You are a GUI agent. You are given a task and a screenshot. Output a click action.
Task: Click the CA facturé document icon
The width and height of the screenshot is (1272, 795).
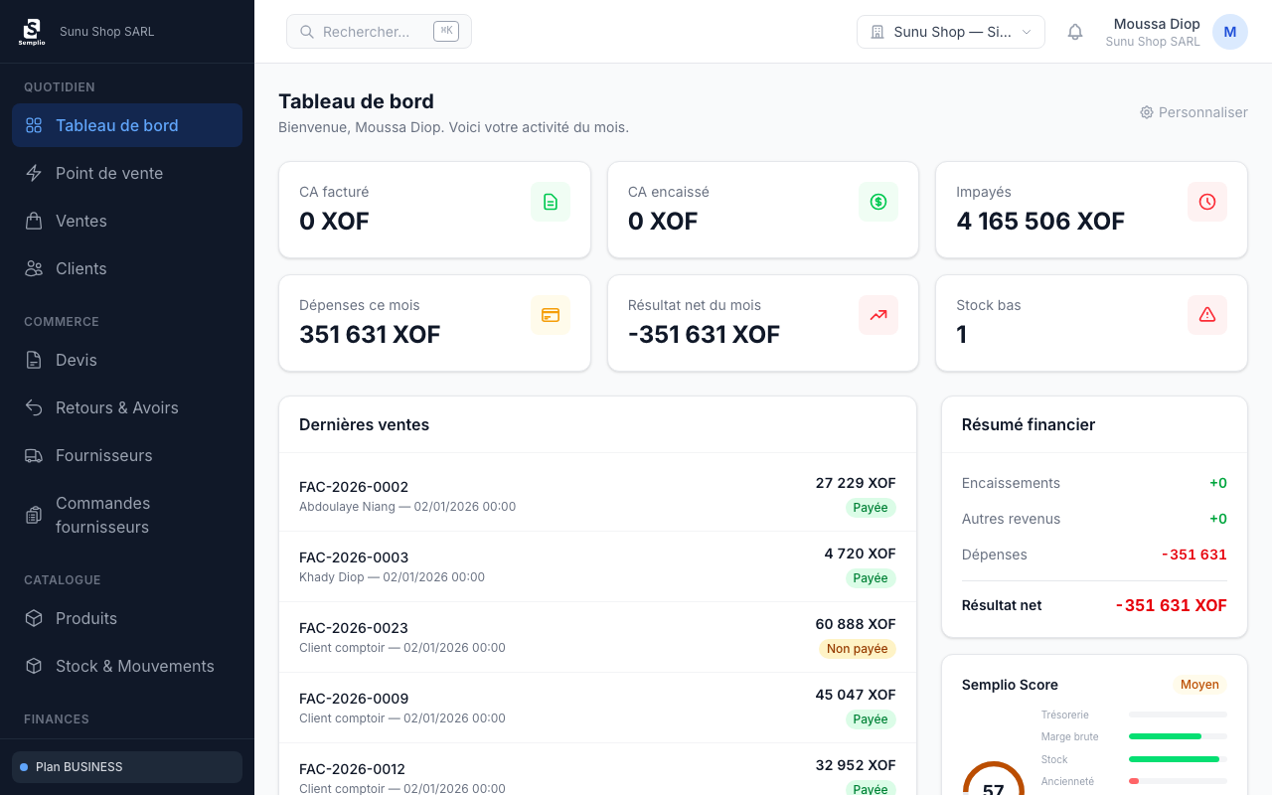pos(551,202)
